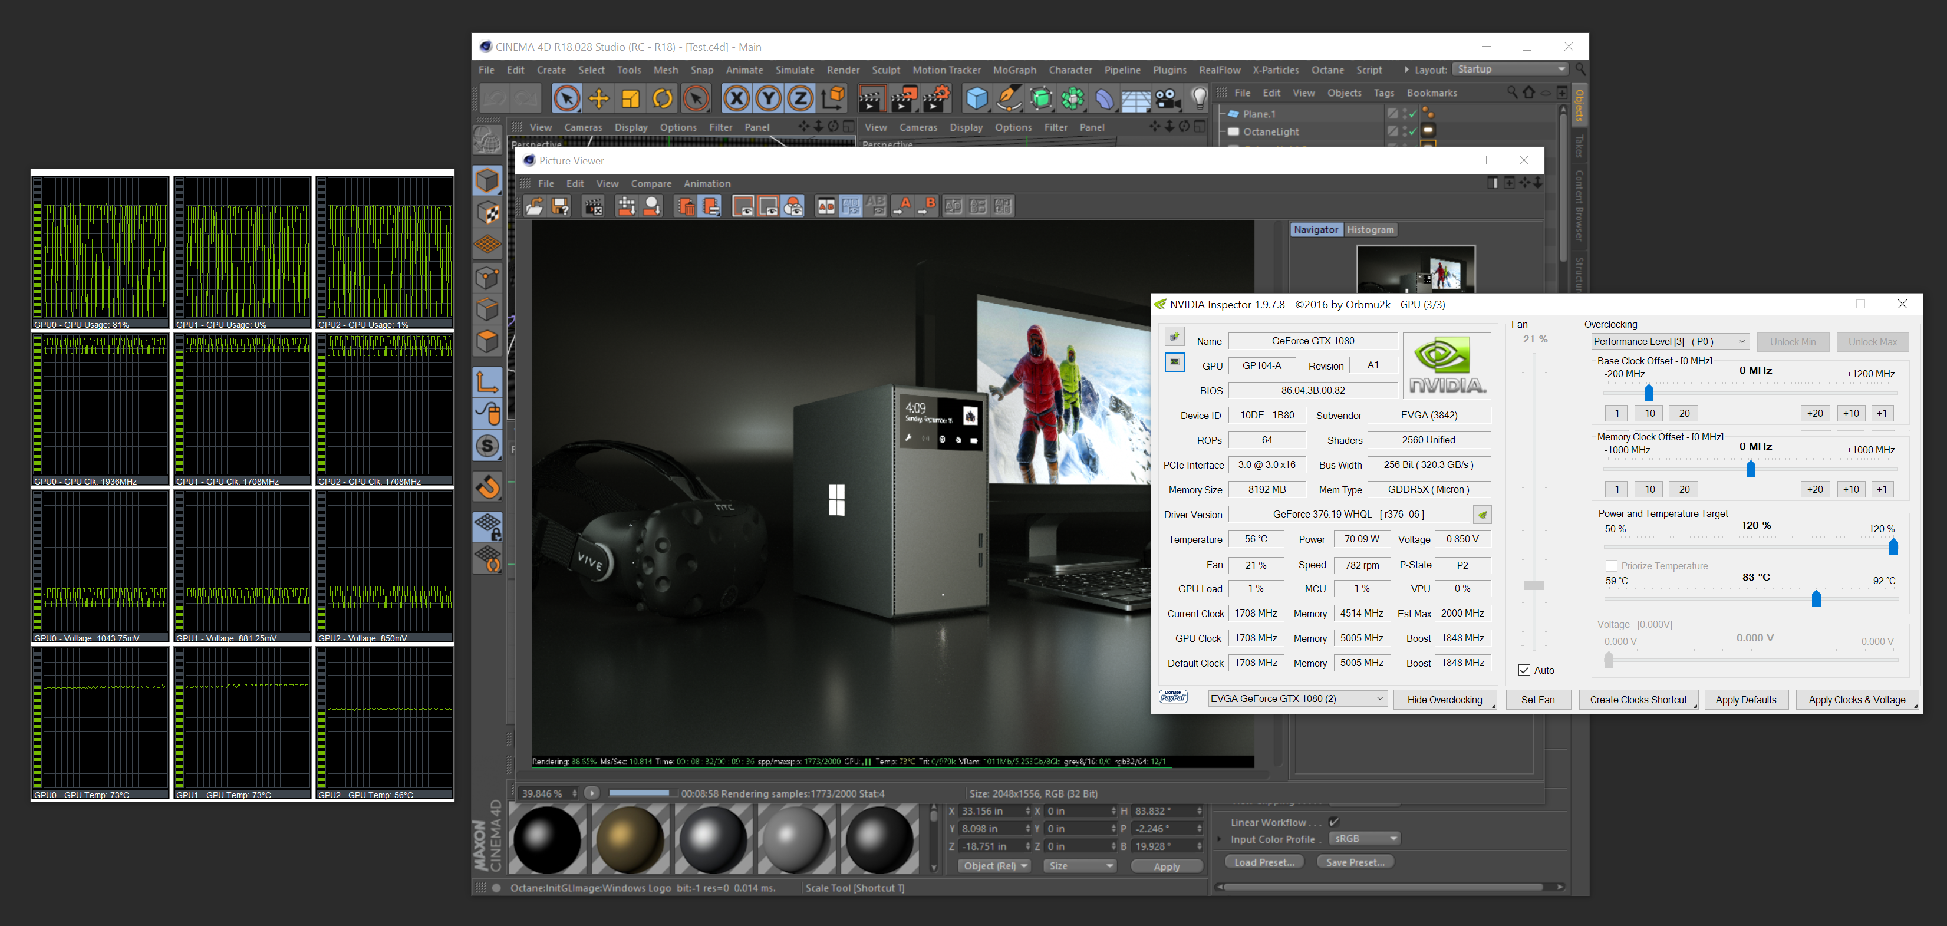Click Render to Picture Viewer icon

(x=904, y=98)
